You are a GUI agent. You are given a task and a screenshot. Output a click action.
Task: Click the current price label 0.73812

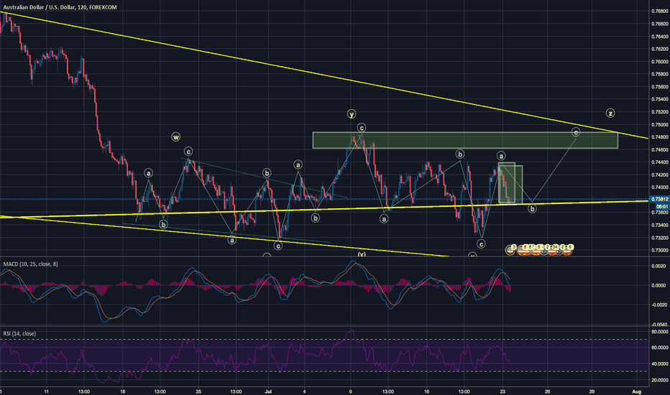pos(659,200)
